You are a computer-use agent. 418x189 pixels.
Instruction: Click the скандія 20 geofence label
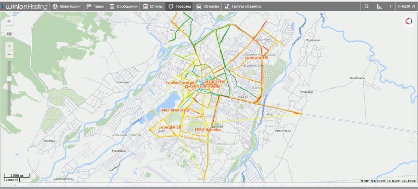[170, 127]
